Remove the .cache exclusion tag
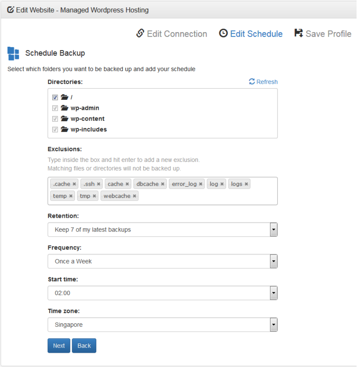 (74, 184)
